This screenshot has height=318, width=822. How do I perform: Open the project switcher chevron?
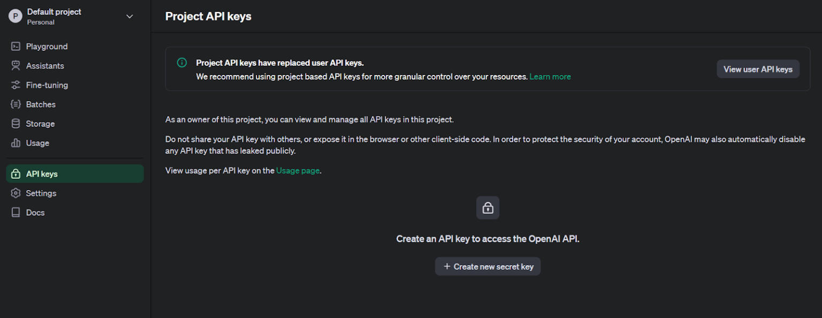(x=129, y=16)
